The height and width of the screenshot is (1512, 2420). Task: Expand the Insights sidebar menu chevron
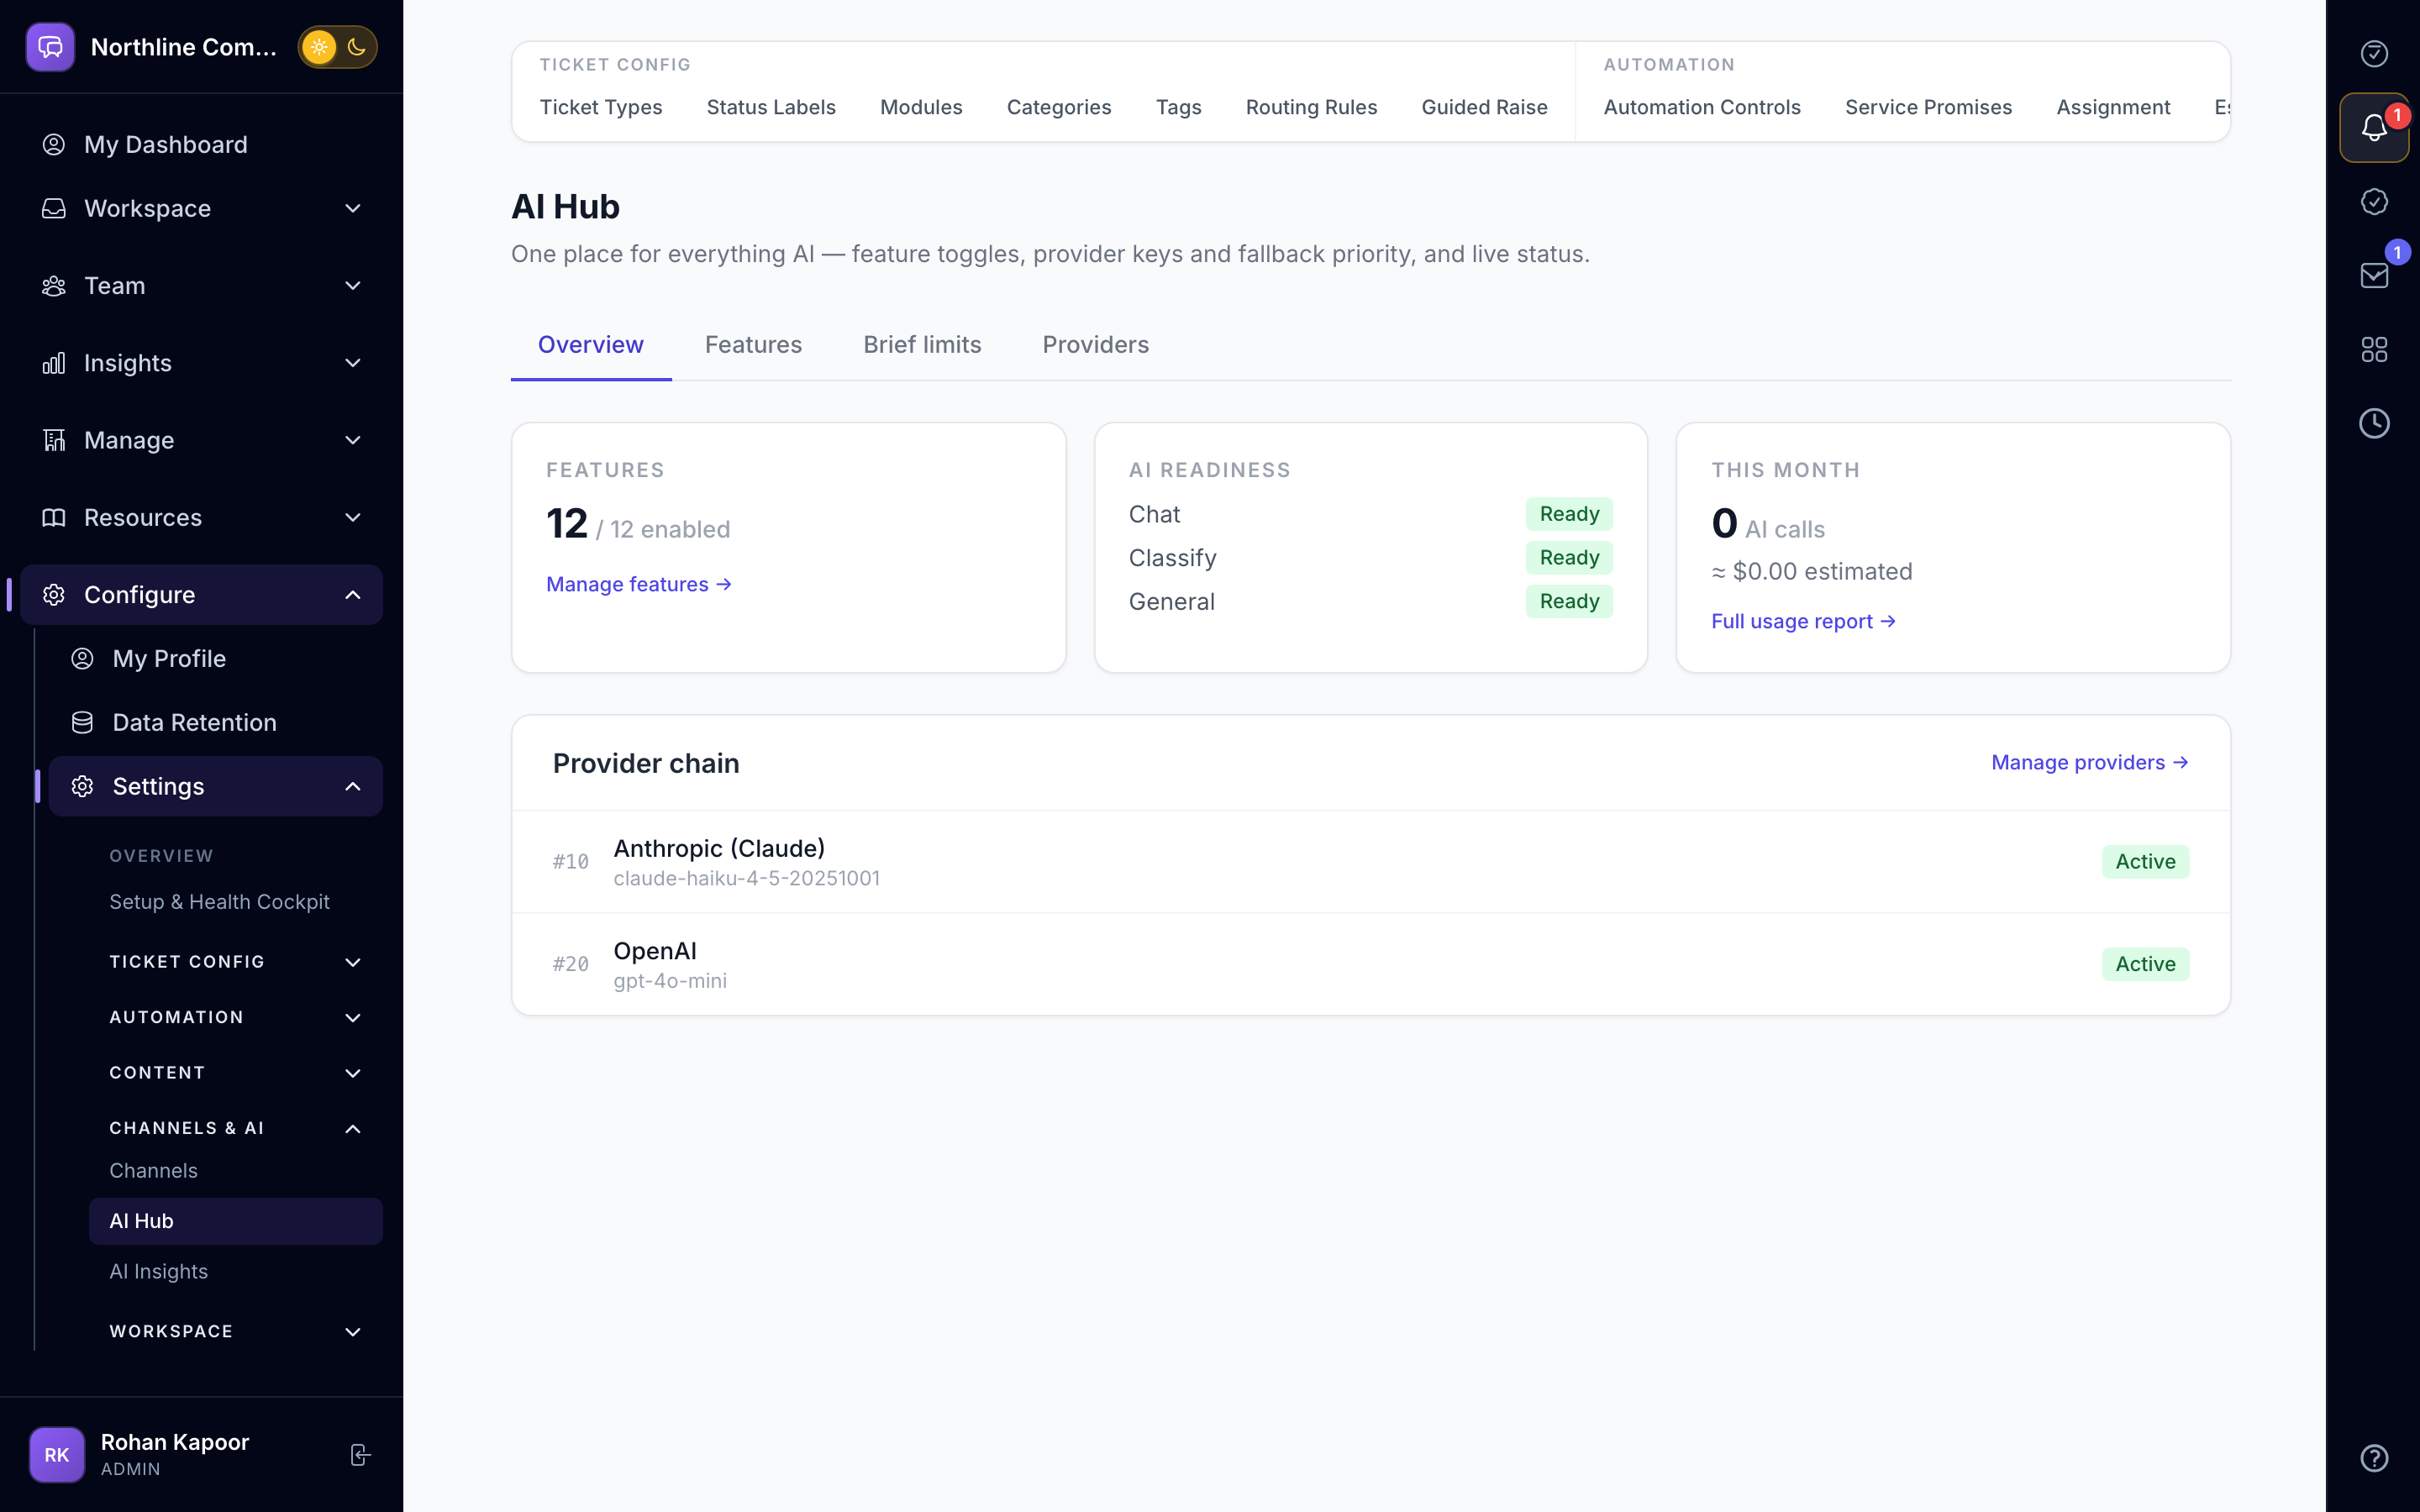coord(353,363)
